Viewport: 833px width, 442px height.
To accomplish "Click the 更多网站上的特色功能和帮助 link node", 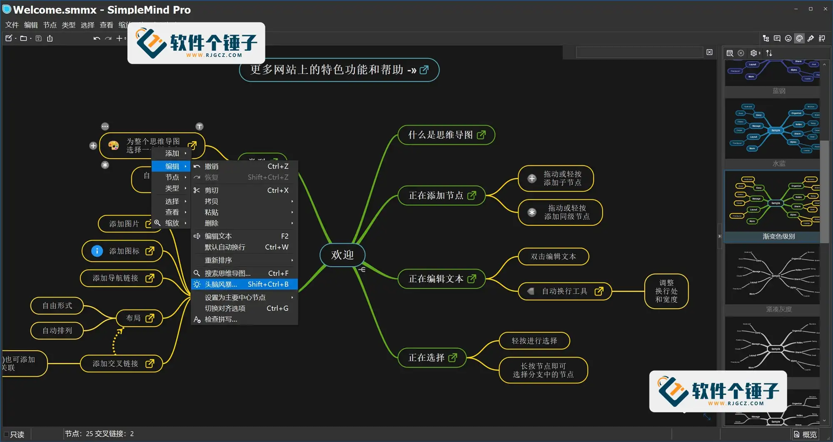I will [339, 70].
